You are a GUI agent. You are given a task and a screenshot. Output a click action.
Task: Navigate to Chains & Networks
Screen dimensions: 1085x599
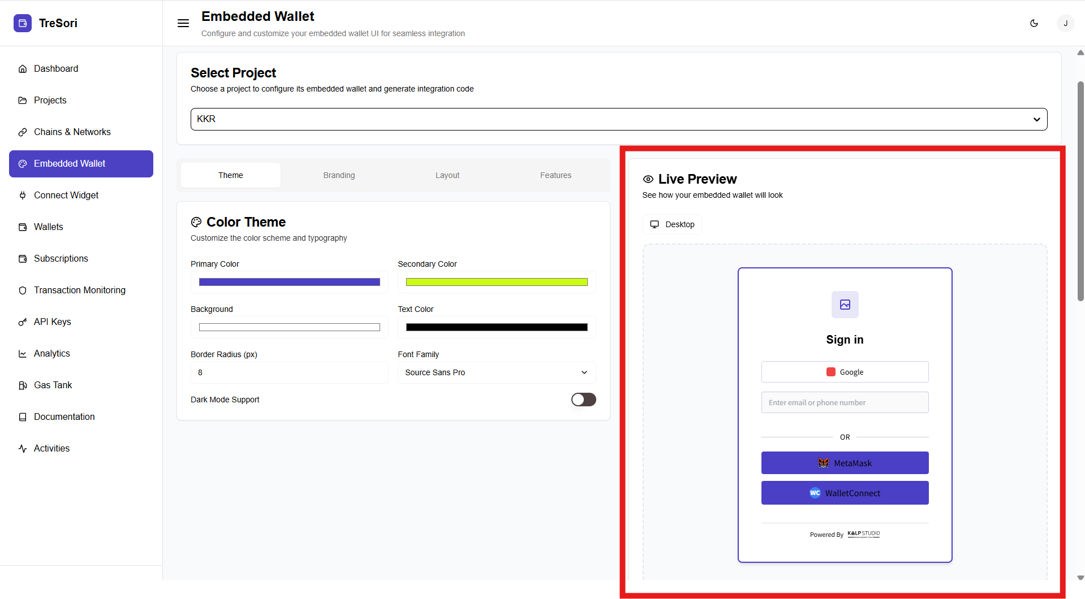(x=72, y=132)
